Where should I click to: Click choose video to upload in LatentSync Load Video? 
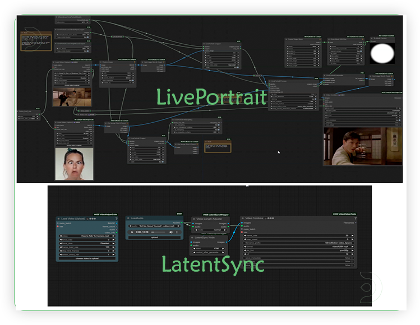coord(87,258)
